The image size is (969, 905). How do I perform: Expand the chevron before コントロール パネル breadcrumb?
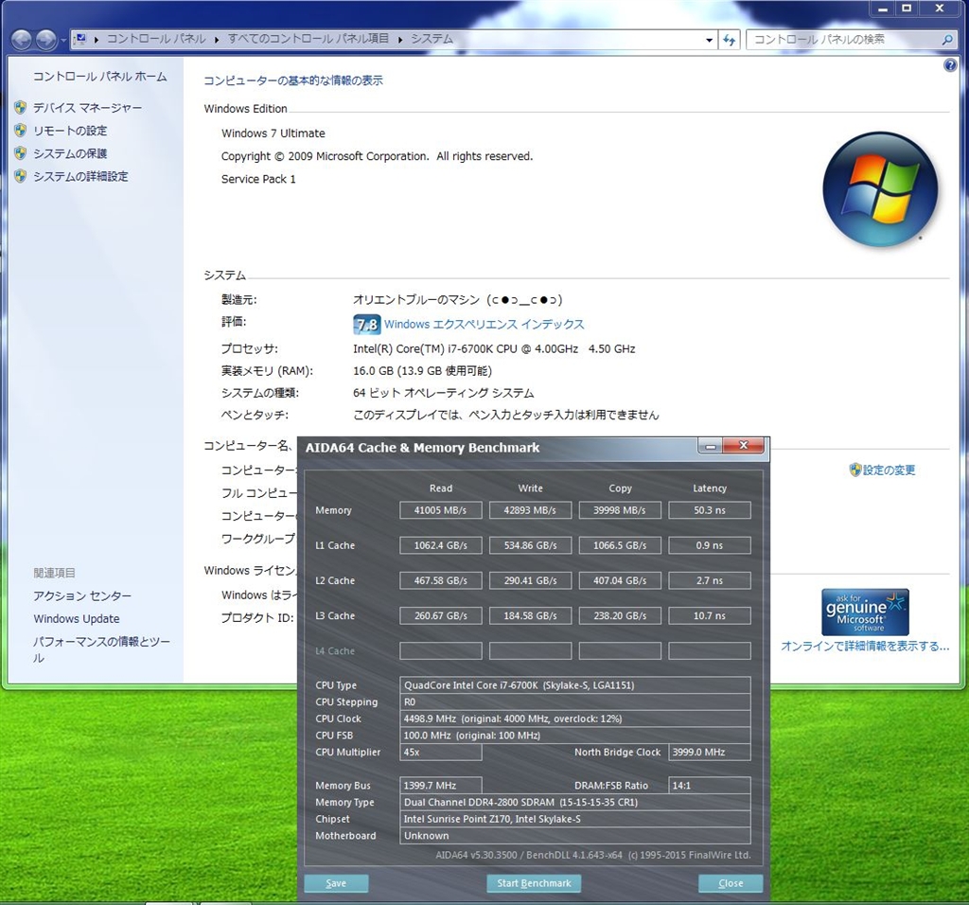[x=97, y=40]
